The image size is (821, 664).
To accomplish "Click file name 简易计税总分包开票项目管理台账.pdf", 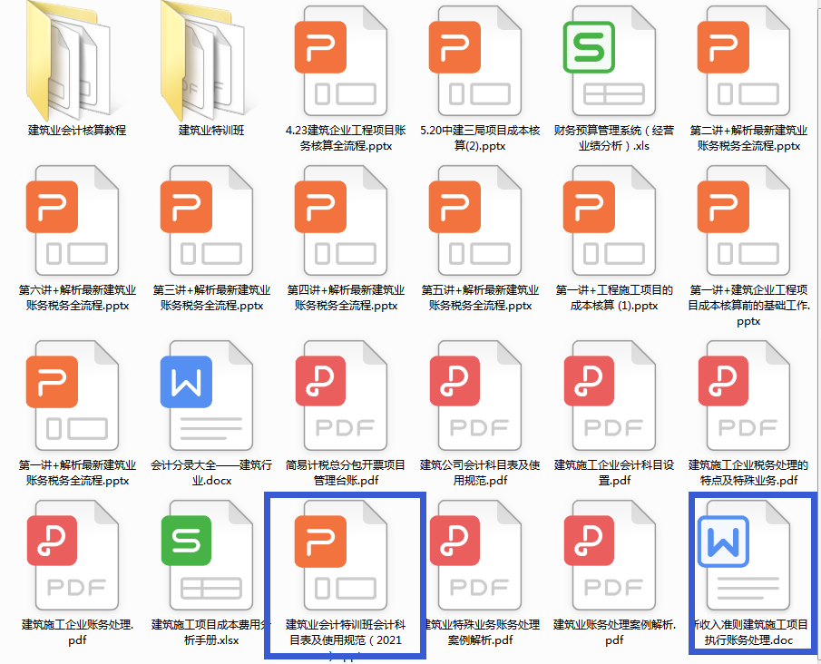I will point(346,473).
